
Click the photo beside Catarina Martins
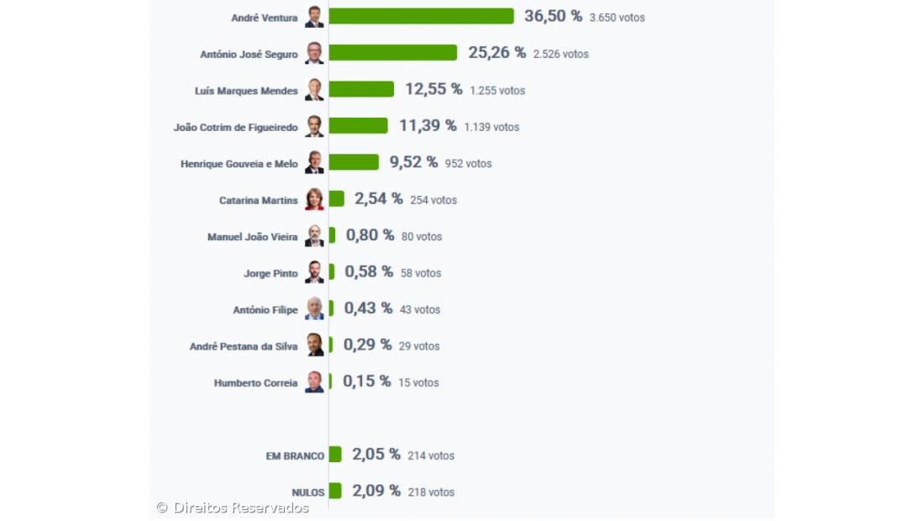click(x=314, y=199)
